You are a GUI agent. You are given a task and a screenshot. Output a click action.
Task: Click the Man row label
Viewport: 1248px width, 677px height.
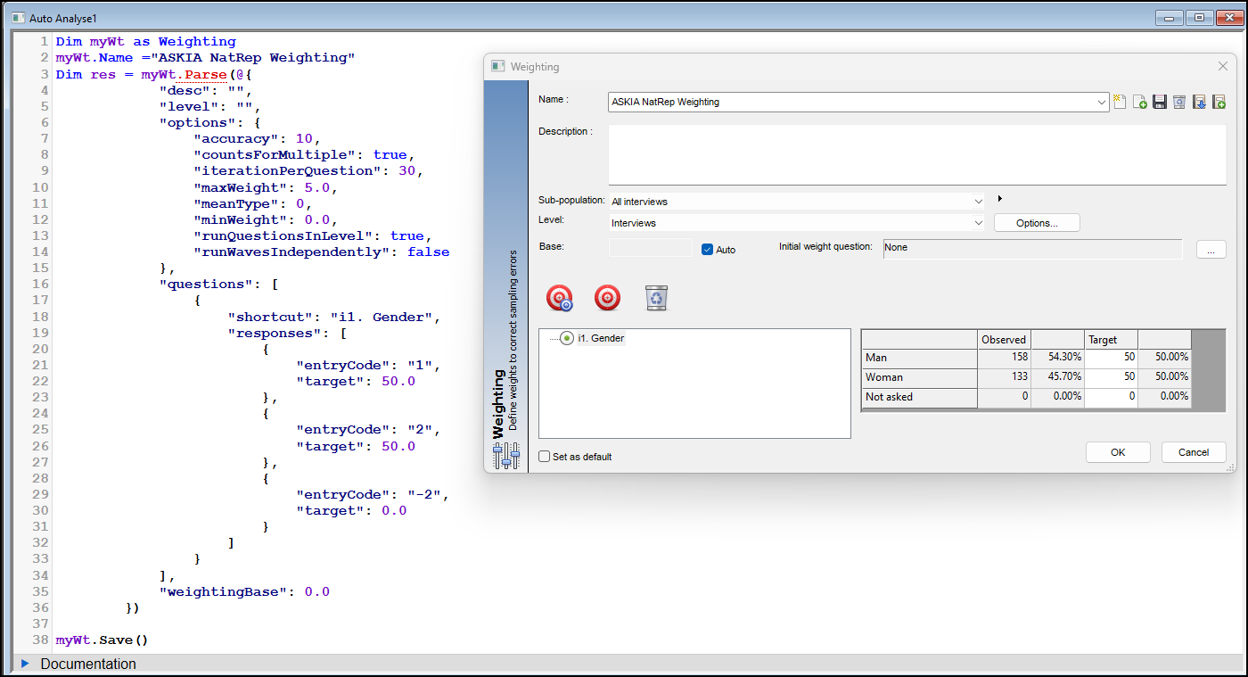(919, 358)
